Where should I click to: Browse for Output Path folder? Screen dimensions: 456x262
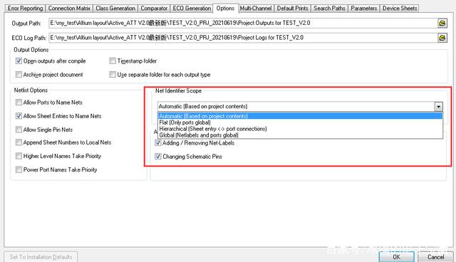click(442, 23)
